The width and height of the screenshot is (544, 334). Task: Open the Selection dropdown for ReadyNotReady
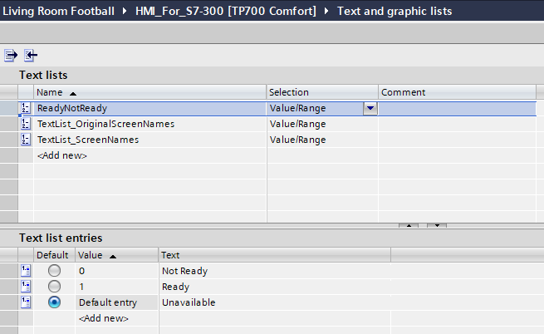[370, 108]
